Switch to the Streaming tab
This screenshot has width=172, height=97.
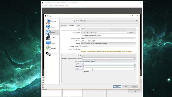(64, 26)
